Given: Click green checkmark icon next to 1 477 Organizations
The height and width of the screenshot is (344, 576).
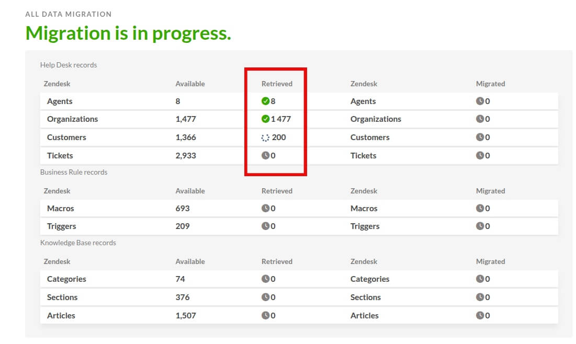Looking at the screenshot, I should 265,119.
